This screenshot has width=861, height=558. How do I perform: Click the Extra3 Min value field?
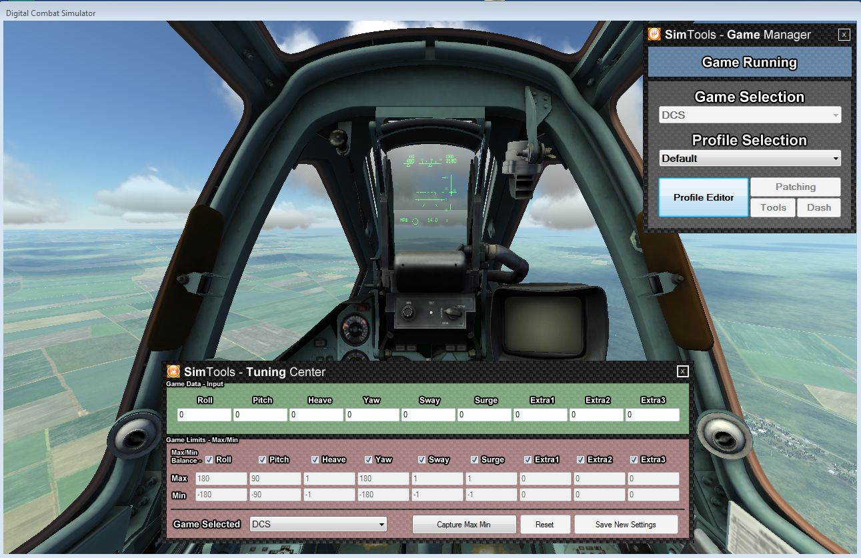[x=653, y=495]
